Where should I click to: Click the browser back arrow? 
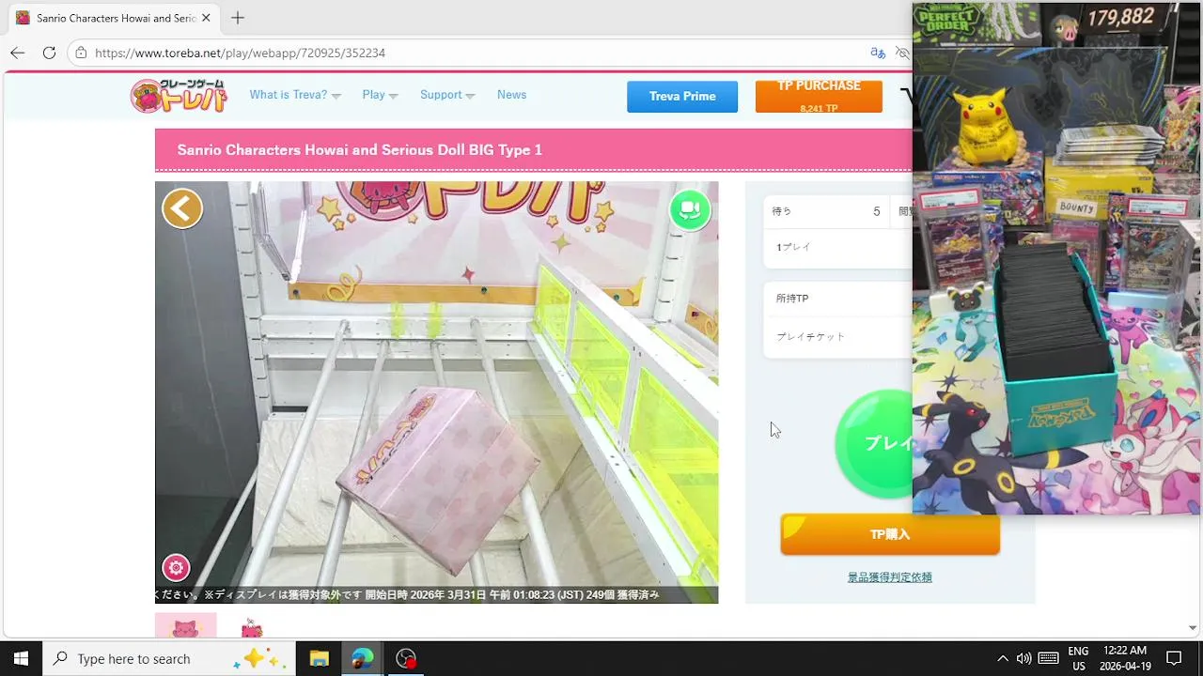[x=18, y=54]
